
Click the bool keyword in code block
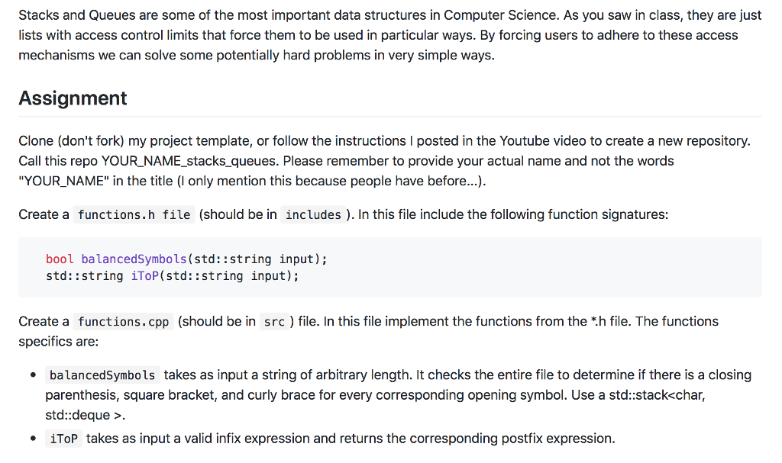pos(60,259)
